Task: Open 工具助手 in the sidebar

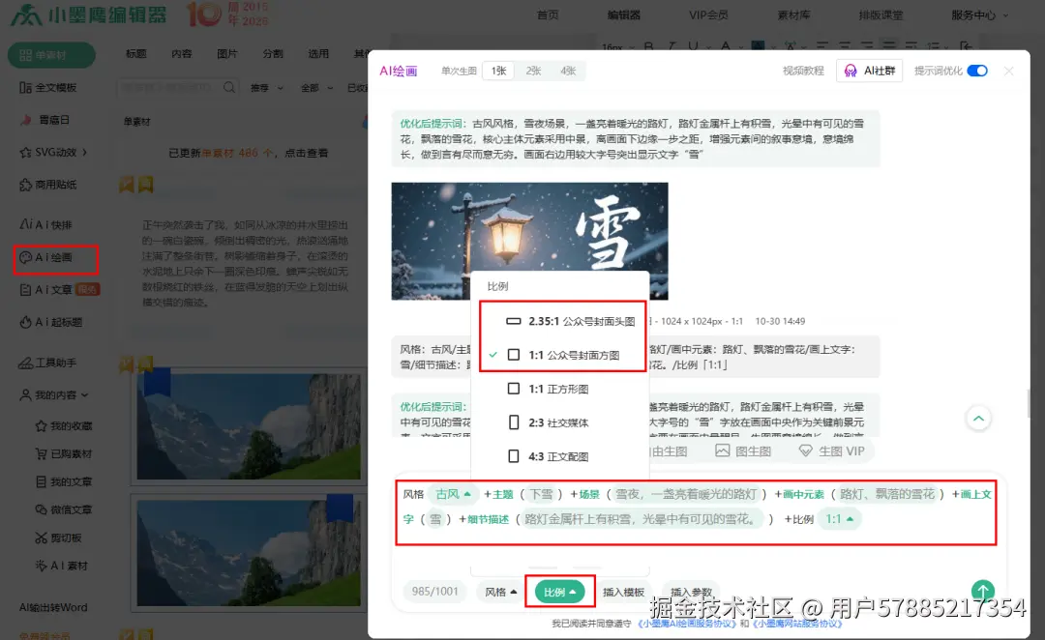Action: tap(48, 363)
